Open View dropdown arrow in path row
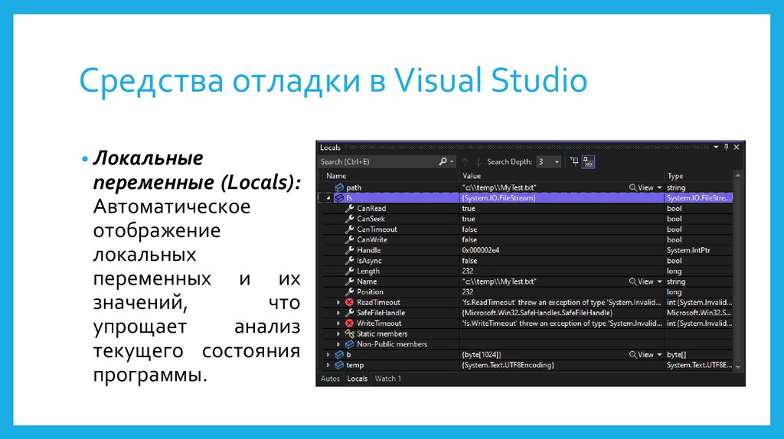 (659, 188)
